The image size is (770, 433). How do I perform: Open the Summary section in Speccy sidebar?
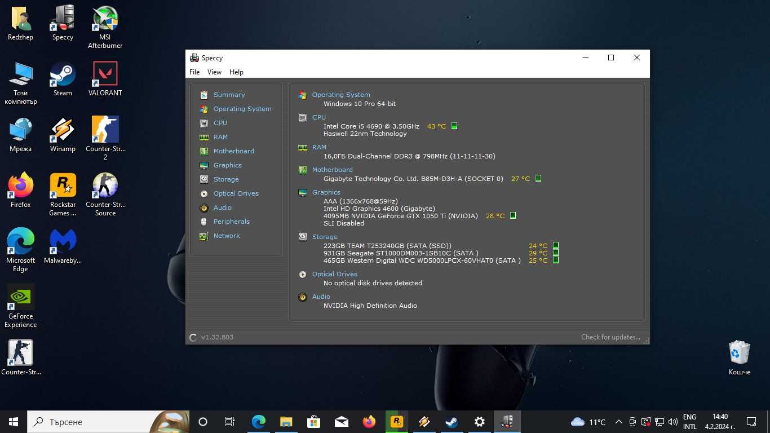229,95
